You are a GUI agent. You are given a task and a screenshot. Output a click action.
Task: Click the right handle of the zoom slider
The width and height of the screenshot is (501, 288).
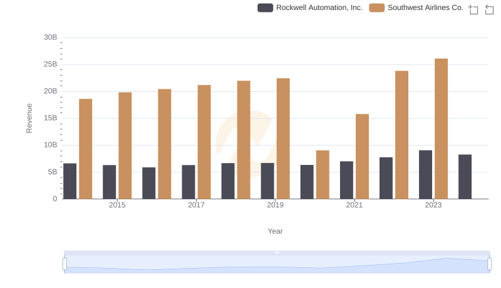click(490, 264)
